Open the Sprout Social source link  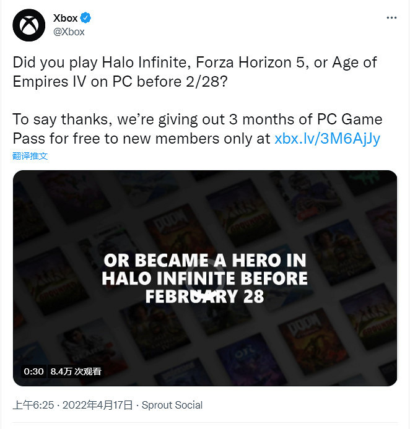pyautogui.click(x=172, y=405)
